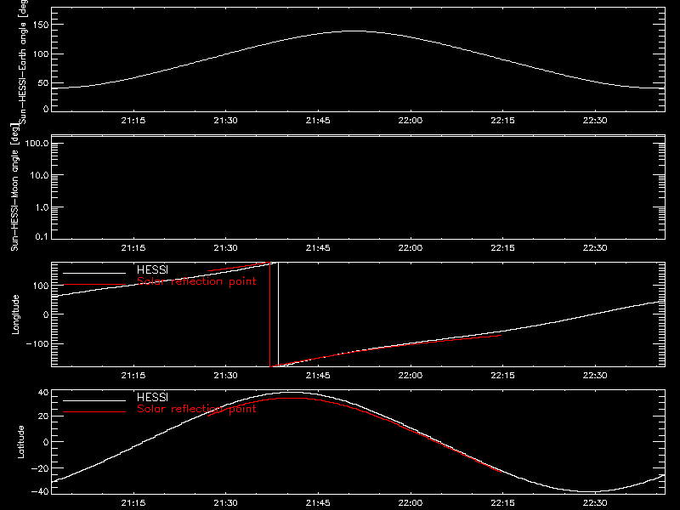
Task: Select HESSI legend text in Longitude plot
Action: (152, 269)
